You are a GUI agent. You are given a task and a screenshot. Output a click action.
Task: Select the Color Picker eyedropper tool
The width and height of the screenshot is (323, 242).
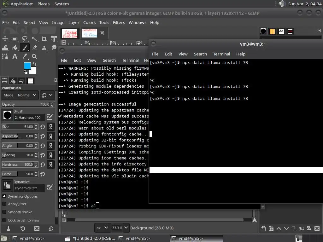pyautogui.click(x=25, y=56)
